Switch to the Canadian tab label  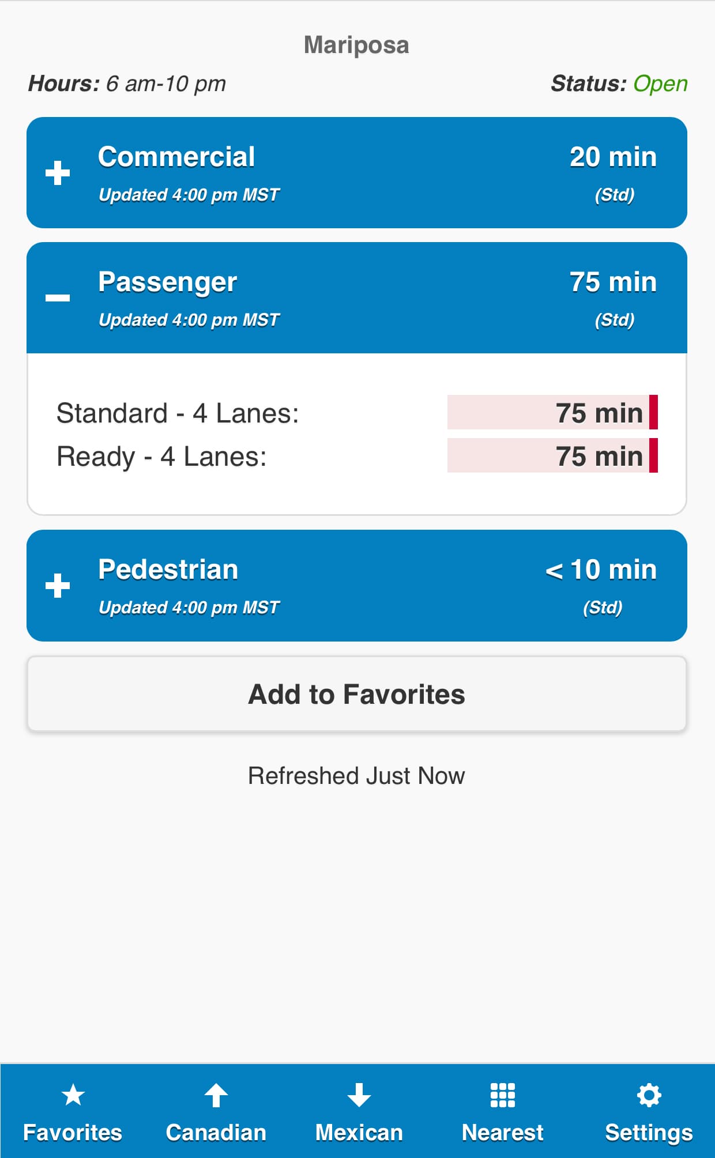coord(216,1133)
